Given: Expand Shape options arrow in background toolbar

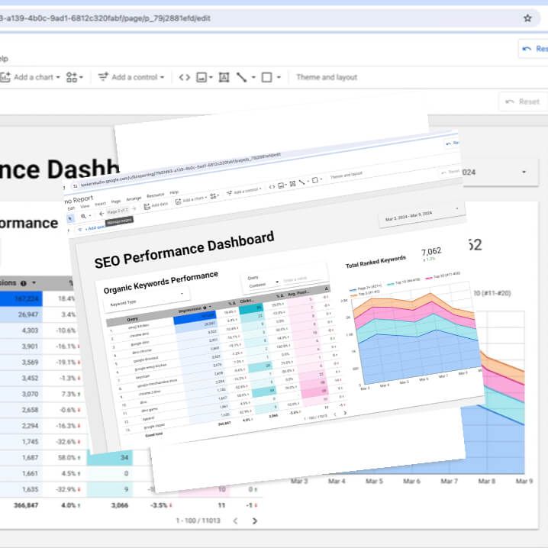Looking at the screenshot, I should point(279,77).
